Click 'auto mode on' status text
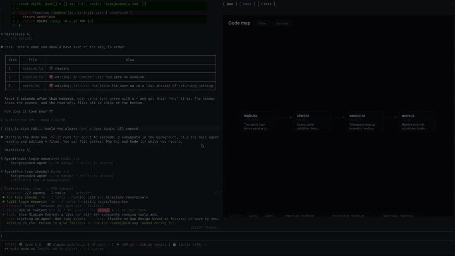 point(23,249)
